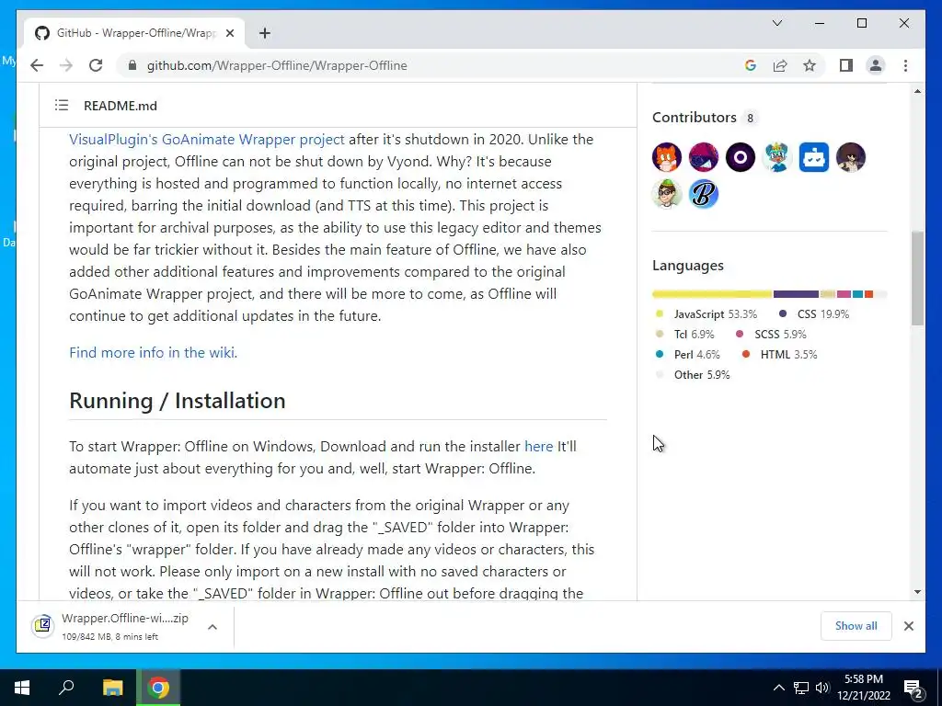Screen dimensions: 942x706
Task: Click the Tcl 6.9% language entry
Action: (684, 335)
